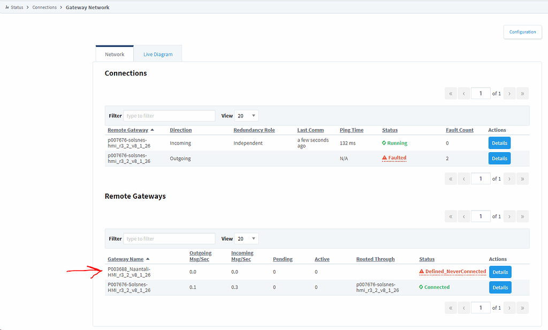
Task: Go to first page of Connections
Action: (x=451, y=93)
